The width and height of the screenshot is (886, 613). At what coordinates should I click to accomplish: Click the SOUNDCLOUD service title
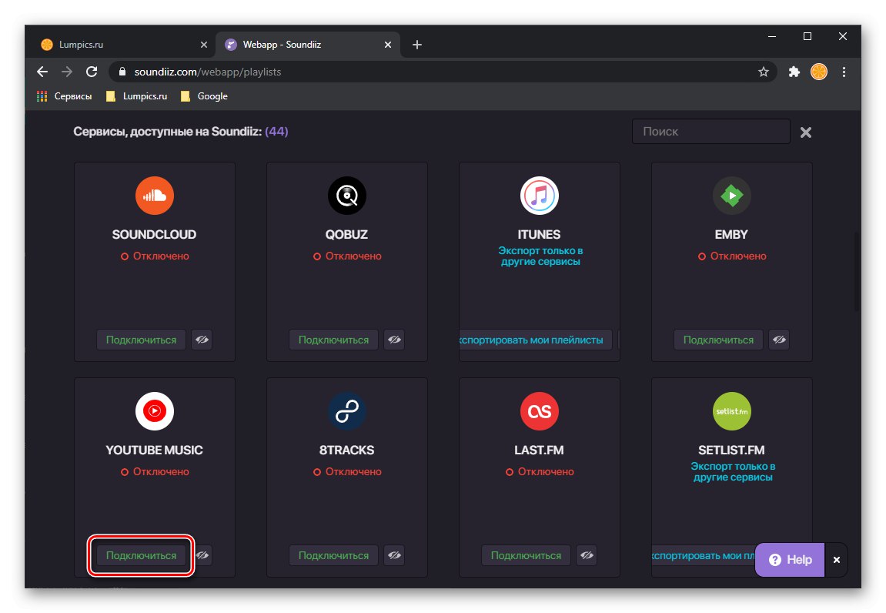tap(154, 234)
